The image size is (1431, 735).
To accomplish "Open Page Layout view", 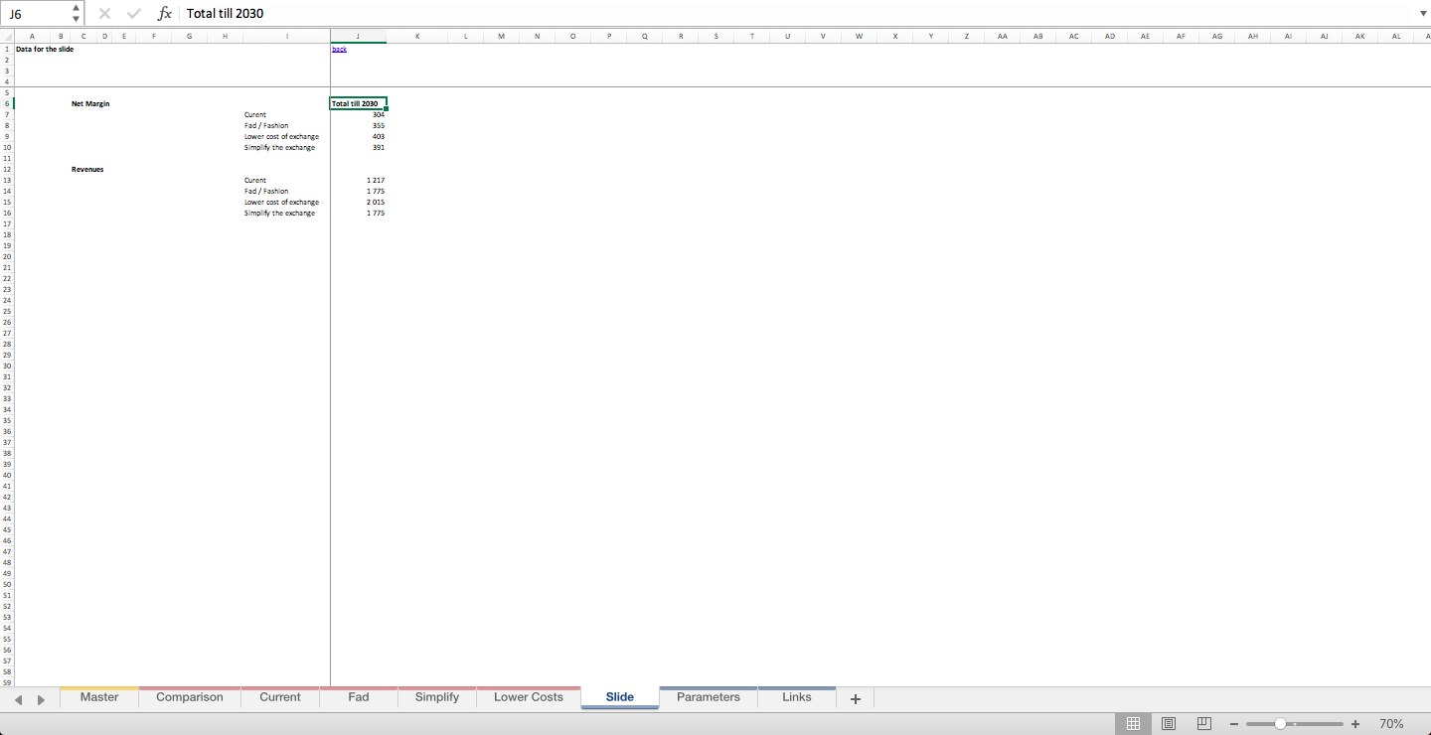I will [x=1169, y=723].
